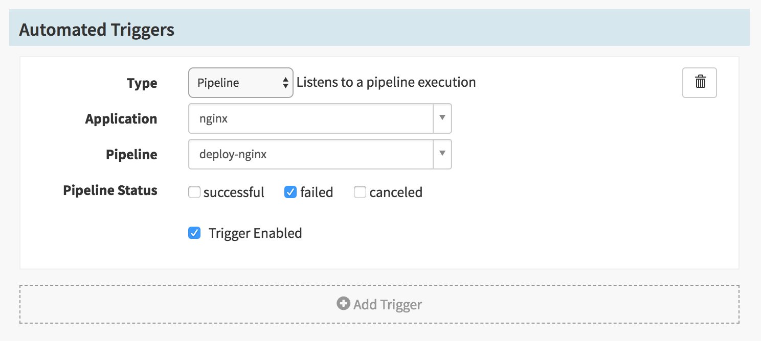Click the "successful" status label text
Image resolution: width=761 pixels, height=341 pixels.
pos(234,192)
